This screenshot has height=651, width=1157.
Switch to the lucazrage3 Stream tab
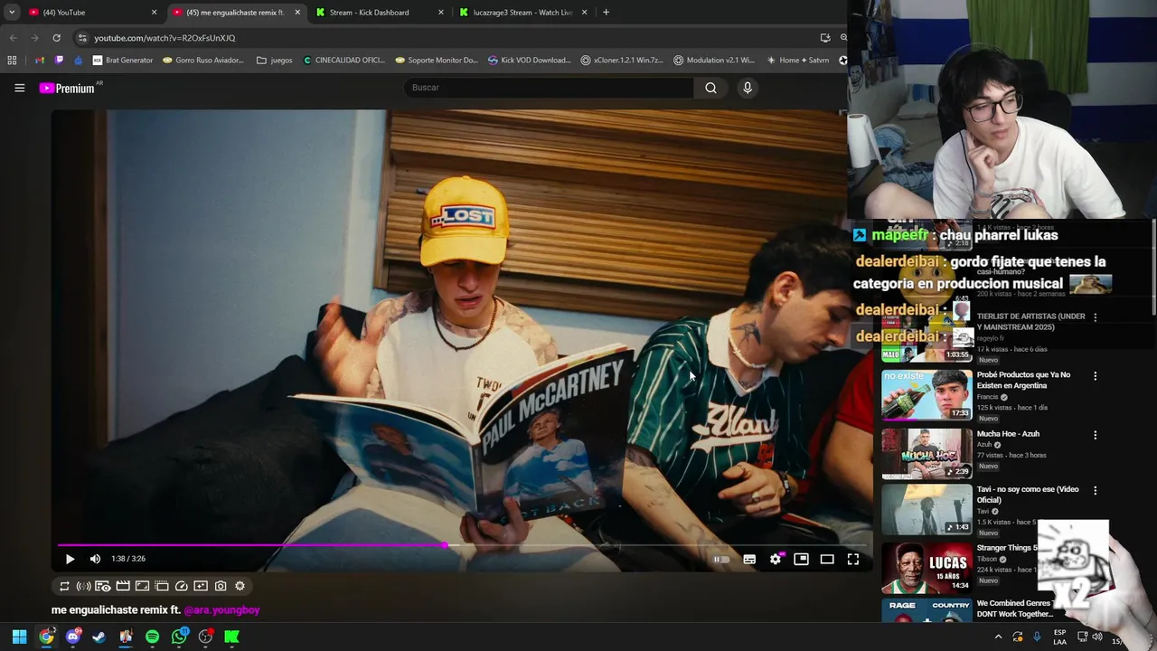pos(522,13)
